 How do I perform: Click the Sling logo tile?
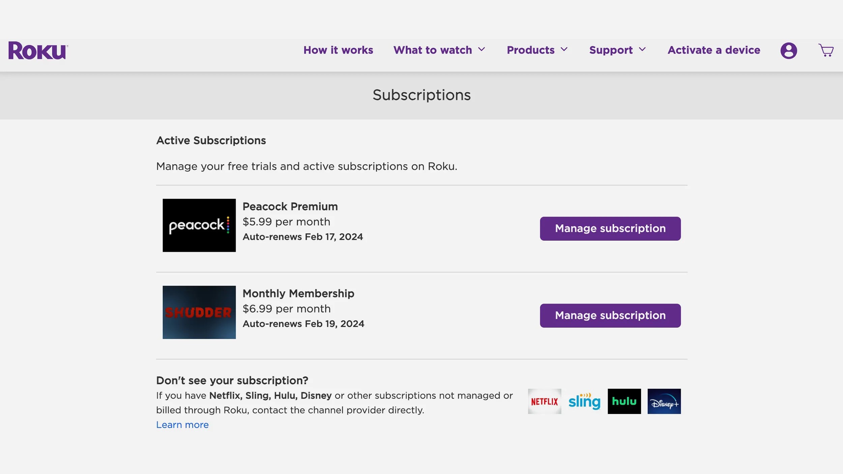tap(584, 401)
